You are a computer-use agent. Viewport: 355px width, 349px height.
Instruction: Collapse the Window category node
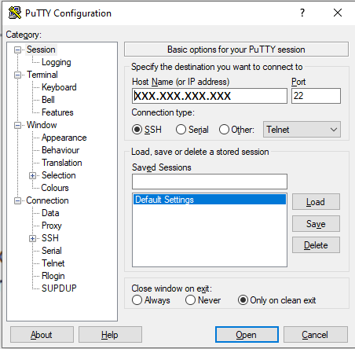pyautogui.click(x=17, y=126)
